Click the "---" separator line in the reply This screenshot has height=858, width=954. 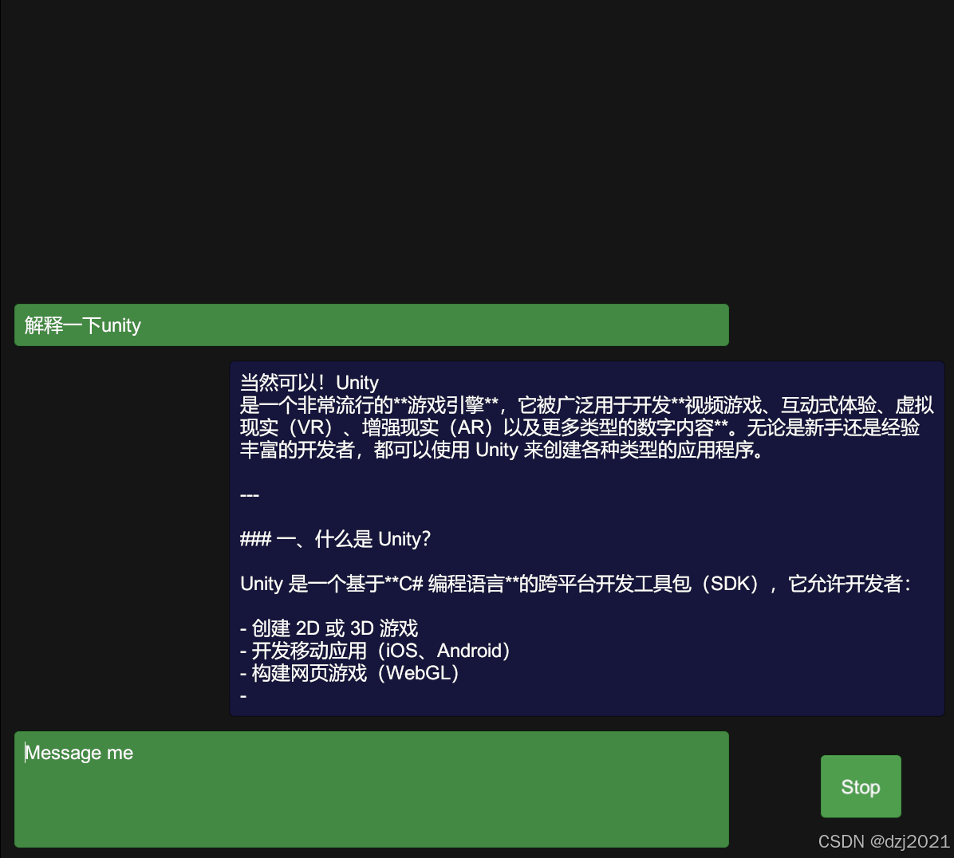pyautogui.click(x=250, y=495)
